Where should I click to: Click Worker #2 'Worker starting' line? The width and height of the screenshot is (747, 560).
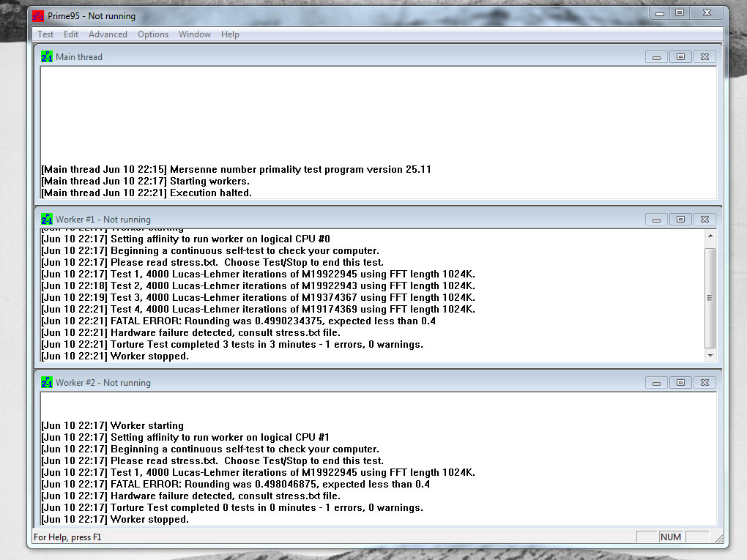point(113,426)
